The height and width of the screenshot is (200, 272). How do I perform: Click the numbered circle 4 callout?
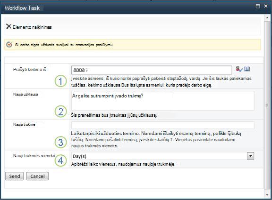click(x=60, y=160)
